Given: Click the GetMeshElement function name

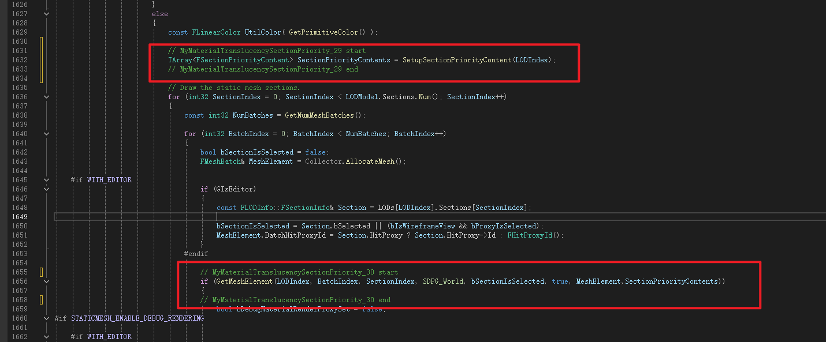Looking at the screenshot, I should [243, 281].
